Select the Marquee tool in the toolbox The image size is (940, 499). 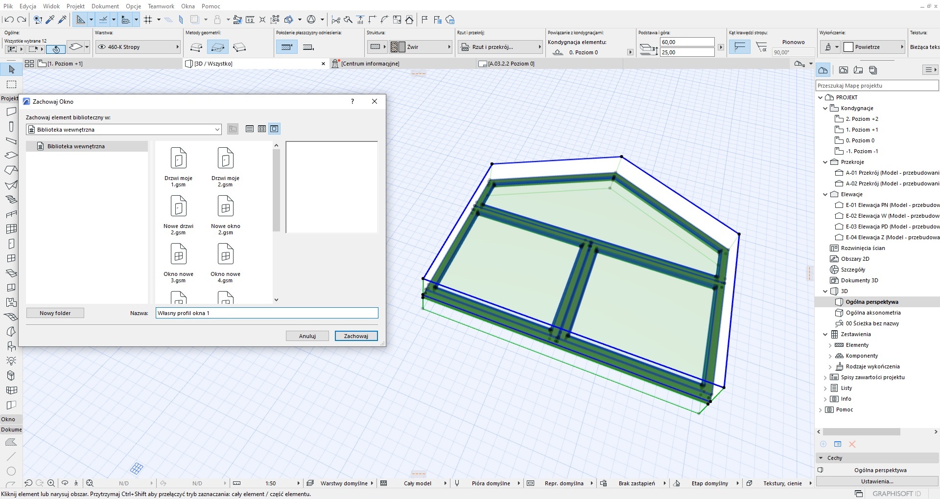tap(11, 84)
